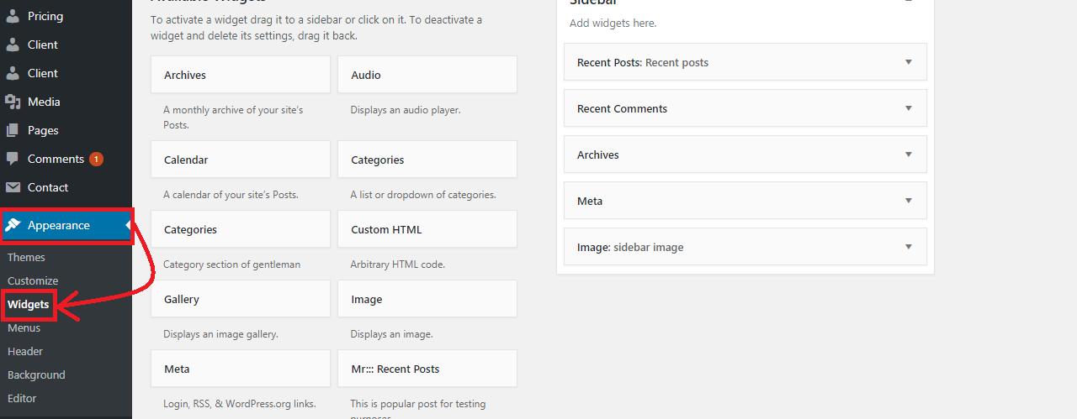This screenshot has width=1077, height=419.
Task: Select the available Audio widget
Action: click(427, 75)
